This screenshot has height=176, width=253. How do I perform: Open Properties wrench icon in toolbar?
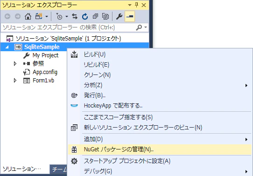tap(119, 16)
